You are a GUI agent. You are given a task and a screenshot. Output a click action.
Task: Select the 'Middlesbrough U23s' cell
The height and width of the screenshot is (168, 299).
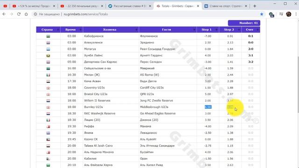[168, 107]
